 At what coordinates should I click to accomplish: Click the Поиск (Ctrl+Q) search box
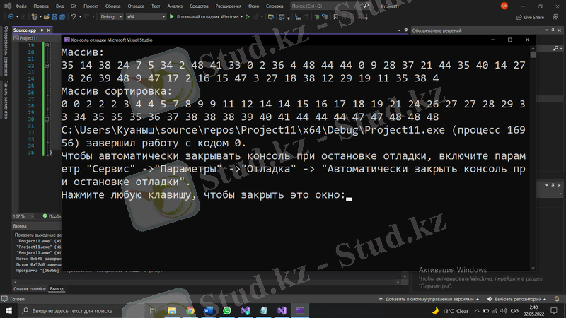coord(330,6)
